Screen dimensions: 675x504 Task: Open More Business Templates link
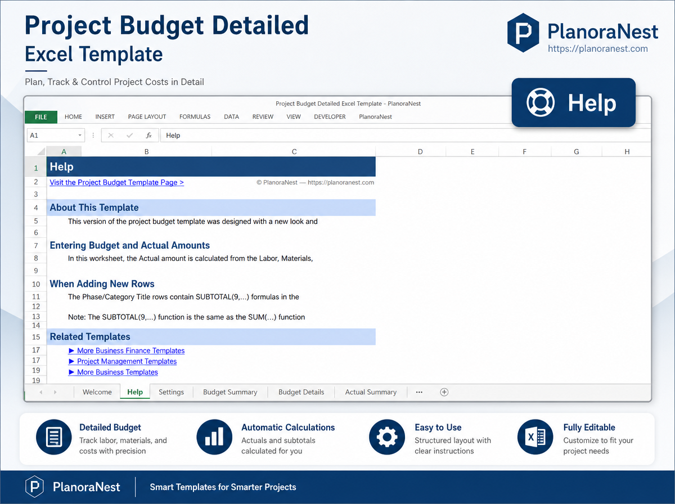point(113,372)
